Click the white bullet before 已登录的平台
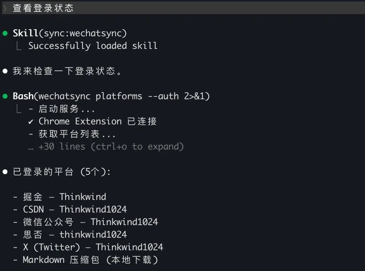This screenshot has height=271, width=365. tap(5, 172)
